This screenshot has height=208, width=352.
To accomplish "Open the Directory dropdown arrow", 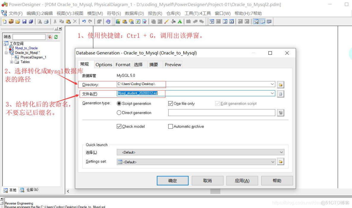I will pyautogui.click(x=272, y=84).
